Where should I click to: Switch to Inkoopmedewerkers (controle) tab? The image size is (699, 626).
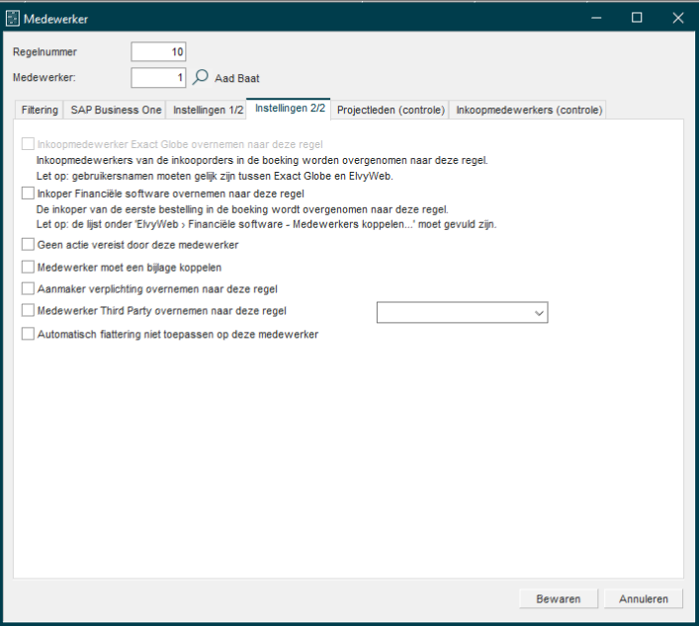tap(528, 111)
